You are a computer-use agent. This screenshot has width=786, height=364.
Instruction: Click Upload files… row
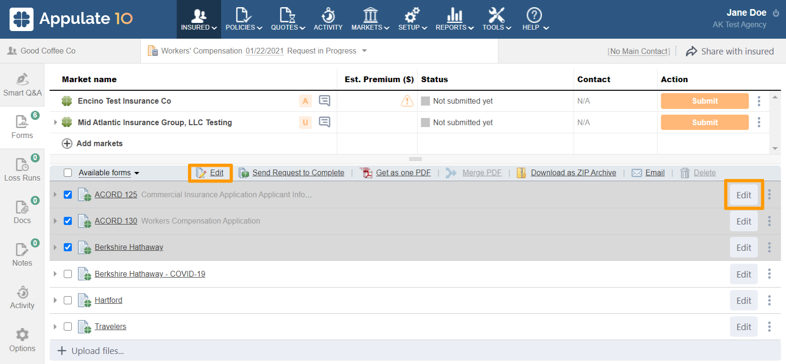coord(415,351)
